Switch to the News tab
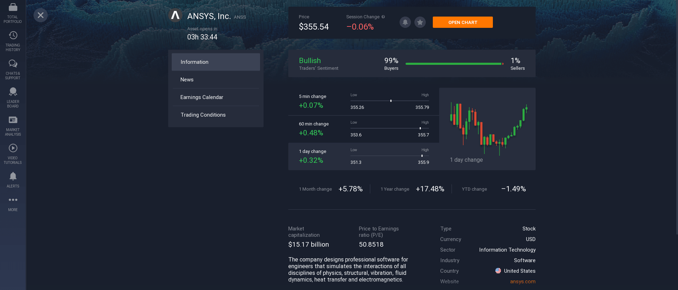 click(216, 80)
